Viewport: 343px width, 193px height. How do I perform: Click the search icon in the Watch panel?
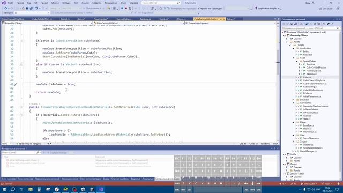point(38,152)
